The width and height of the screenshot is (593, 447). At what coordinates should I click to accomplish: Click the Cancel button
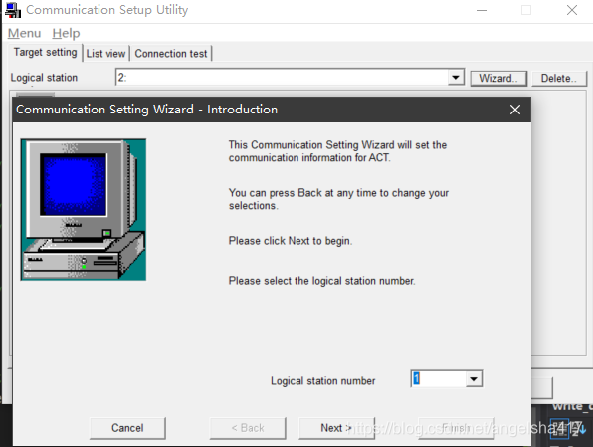pos(127,428)
